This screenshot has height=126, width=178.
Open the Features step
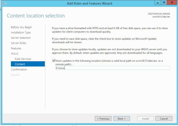(x=16, y=48)
